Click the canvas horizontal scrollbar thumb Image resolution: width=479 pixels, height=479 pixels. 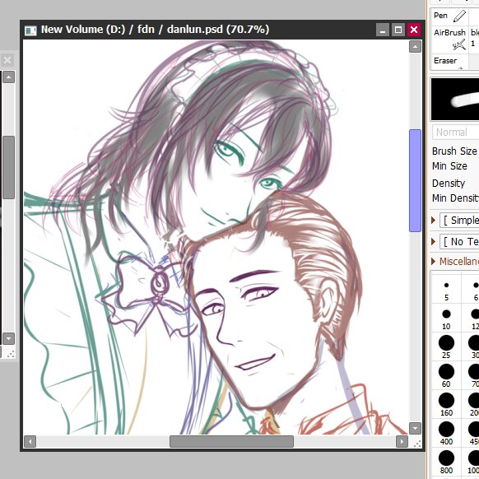pos(231,441)
